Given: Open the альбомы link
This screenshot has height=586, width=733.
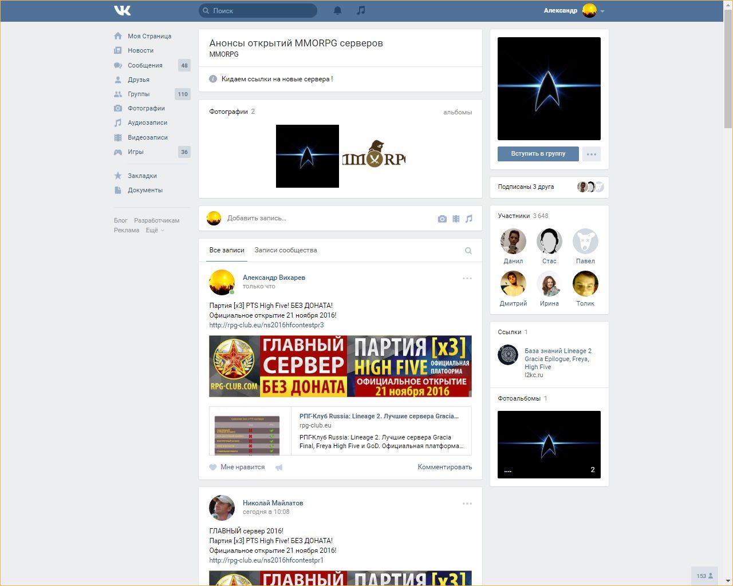Looking at the screenshot, I should [x=458, y=112].
